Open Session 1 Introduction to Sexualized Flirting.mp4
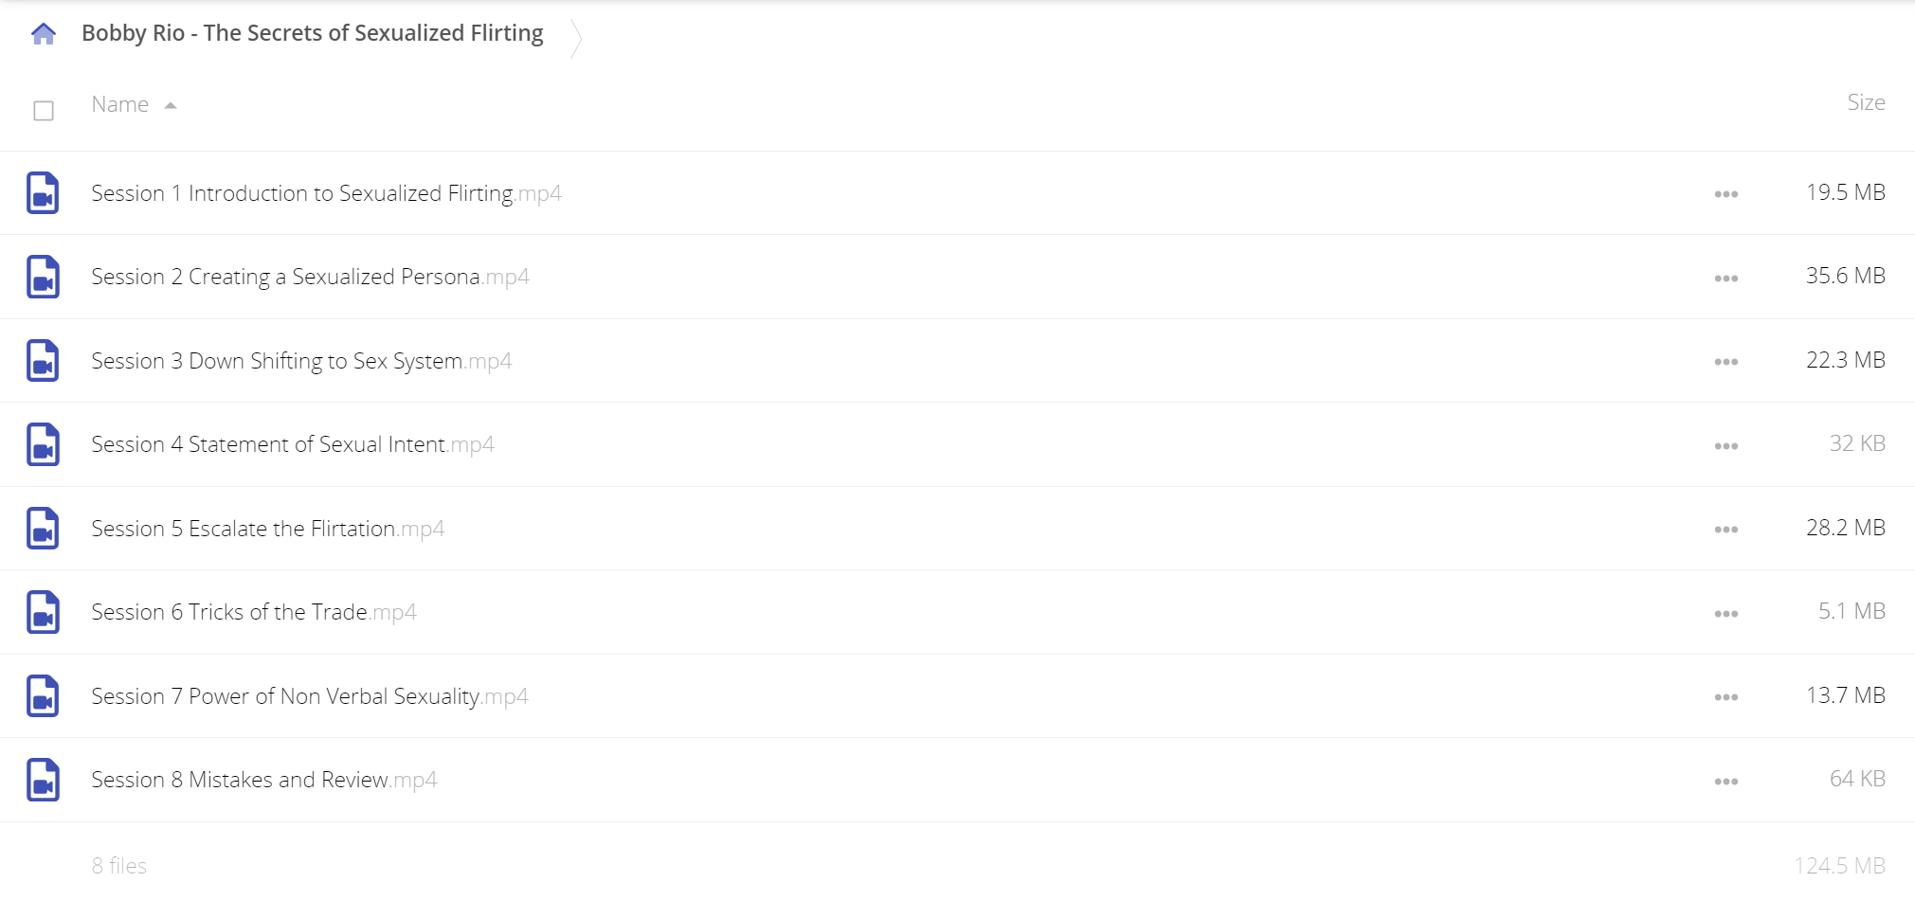 click(x=326, y=193)
